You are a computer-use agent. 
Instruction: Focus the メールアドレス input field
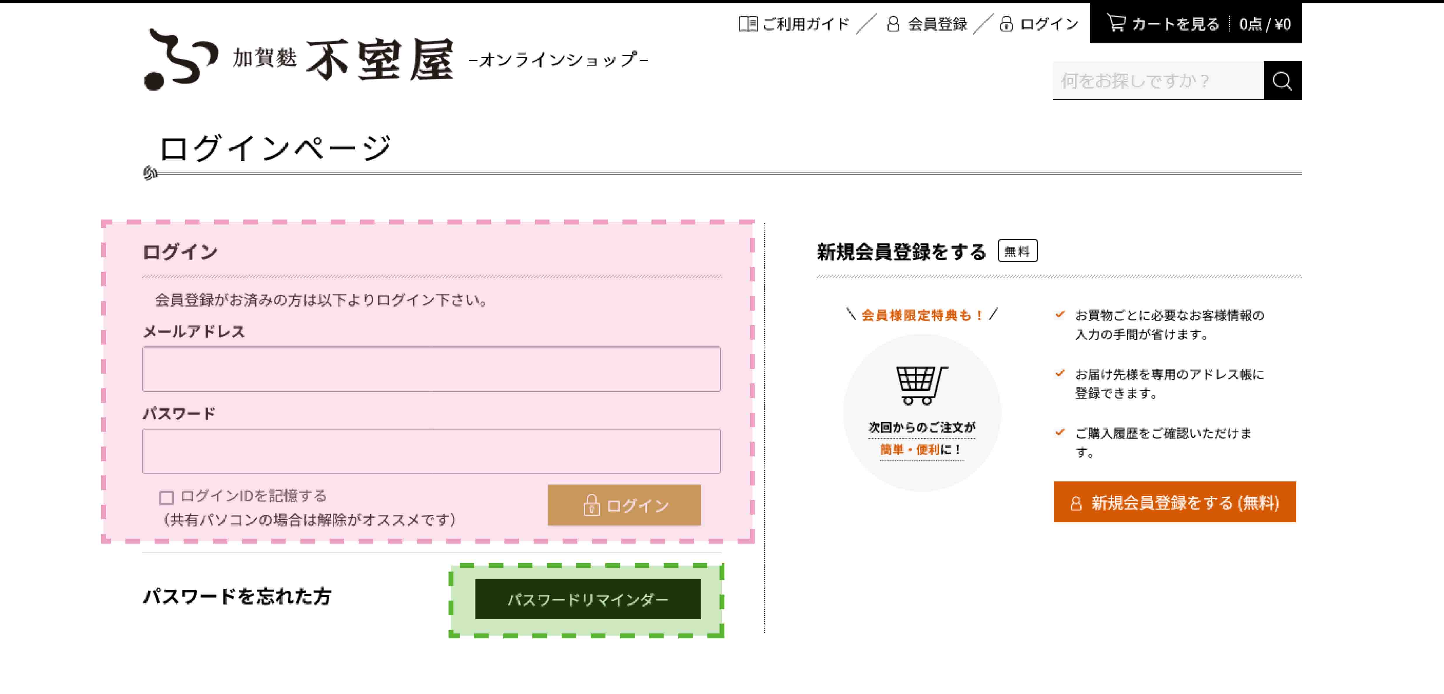point(431,369)
